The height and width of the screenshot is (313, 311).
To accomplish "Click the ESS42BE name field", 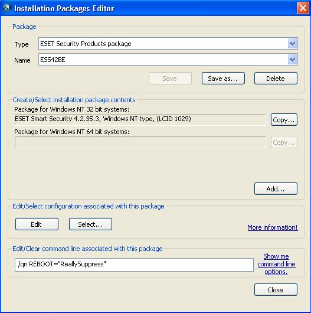I will (x=168, y=60).
